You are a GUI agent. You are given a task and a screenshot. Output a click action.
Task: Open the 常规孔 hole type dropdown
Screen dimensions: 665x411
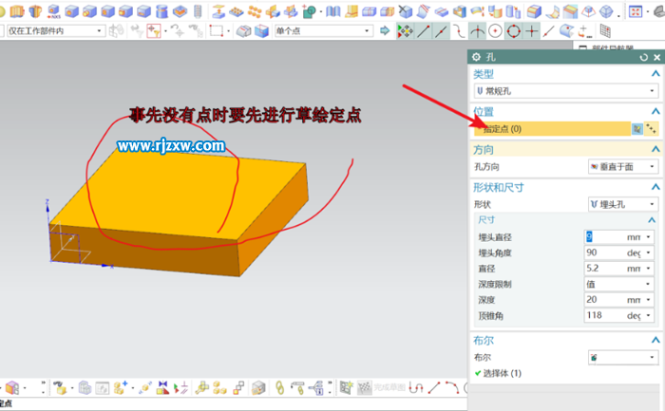coord(566,91)
